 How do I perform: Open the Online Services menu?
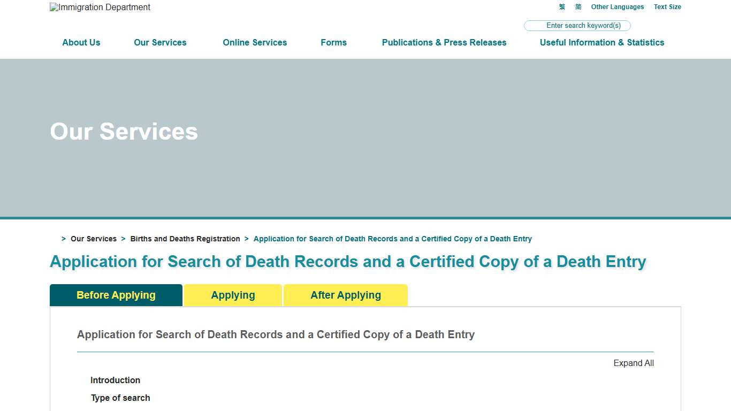(x=255, y=42)
